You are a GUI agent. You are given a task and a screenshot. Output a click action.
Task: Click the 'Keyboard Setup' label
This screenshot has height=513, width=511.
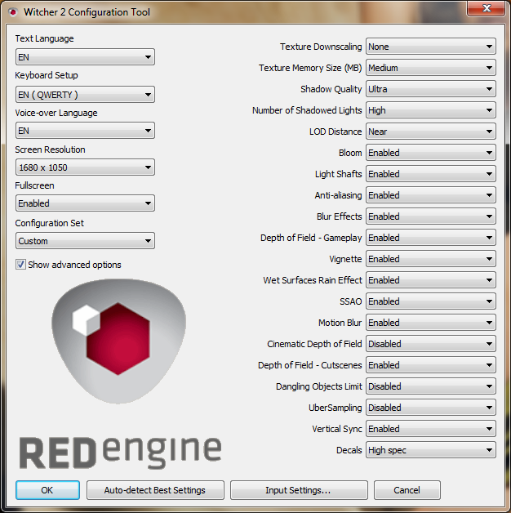pos(47,75)
